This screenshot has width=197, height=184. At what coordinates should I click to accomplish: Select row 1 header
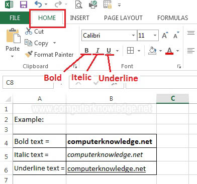click(x=7, y=109)
